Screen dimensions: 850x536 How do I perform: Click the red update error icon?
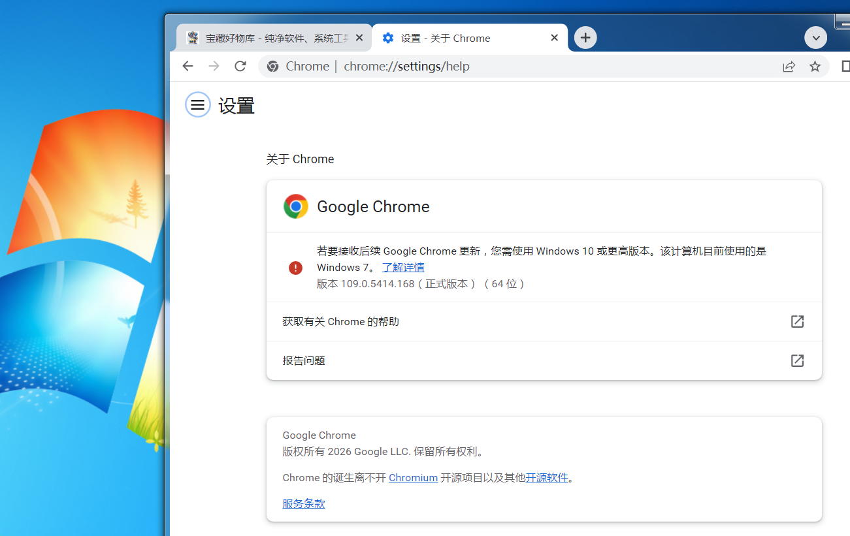[295, 268]
